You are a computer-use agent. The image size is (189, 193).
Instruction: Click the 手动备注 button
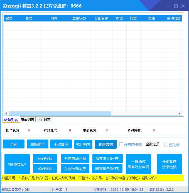[x=61, y=144]
